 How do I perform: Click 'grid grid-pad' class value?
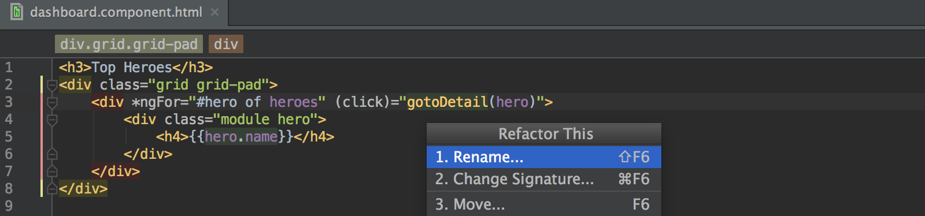[209, 85]
